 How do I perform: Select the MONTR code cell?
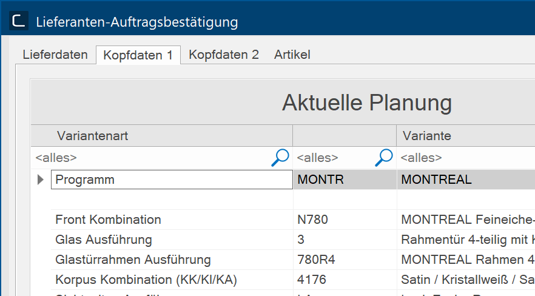pos(345,180)
